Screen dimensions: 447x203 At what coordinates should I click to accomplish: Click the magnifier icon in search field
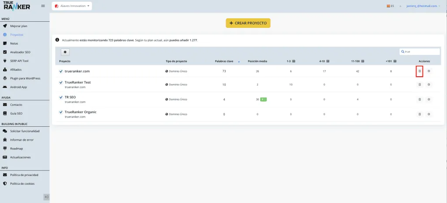coord(402,52)
